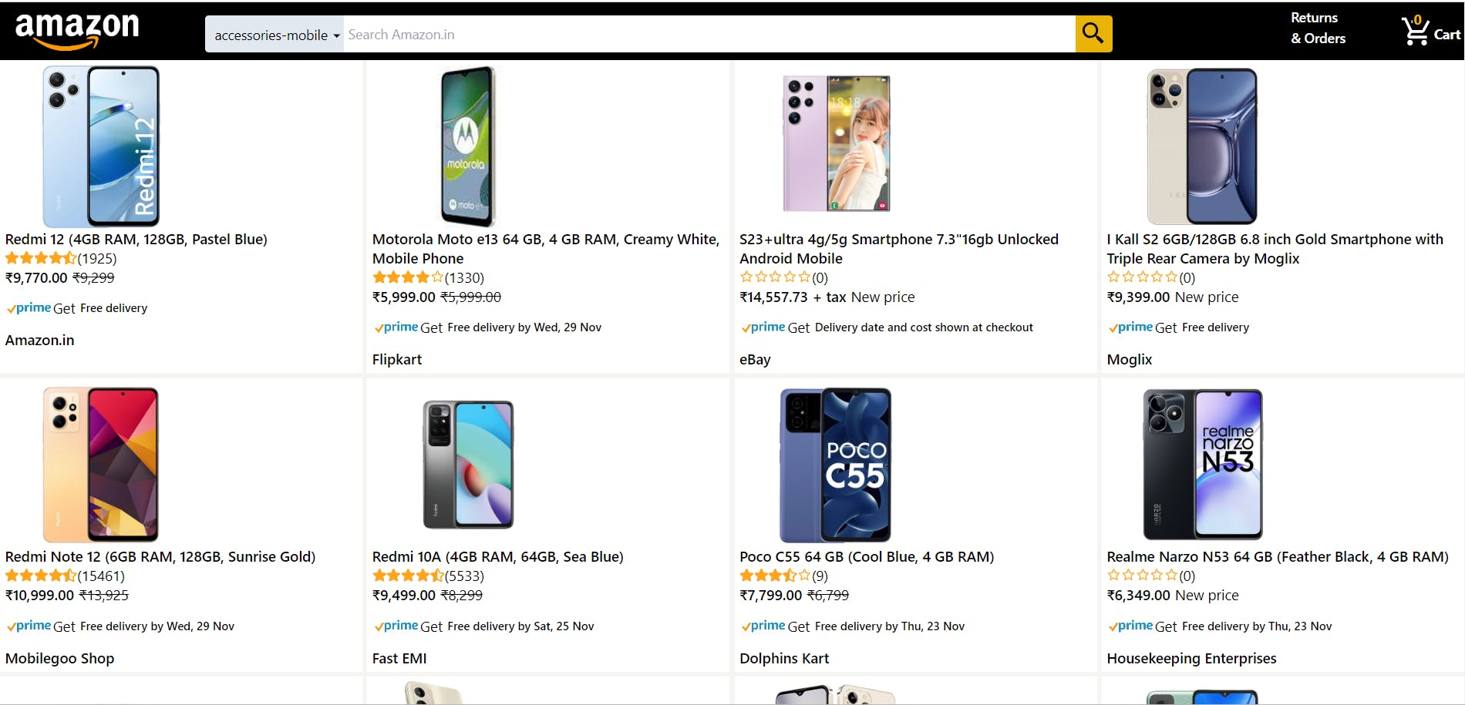Open the Motorola Moto e13 product image
The height and width of the screenshot is (705, 1465).
467,146
